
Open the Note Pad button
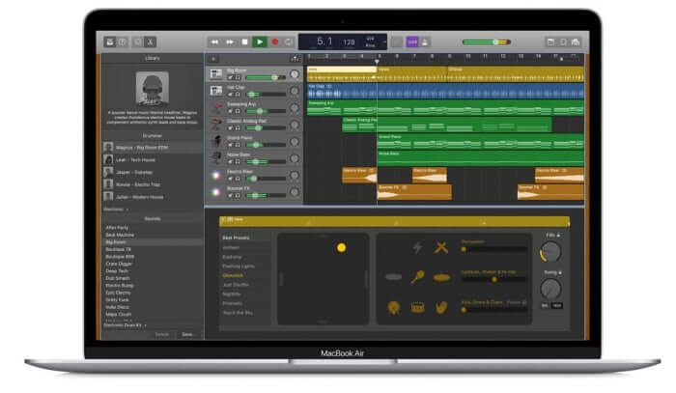tap(550, 42)
